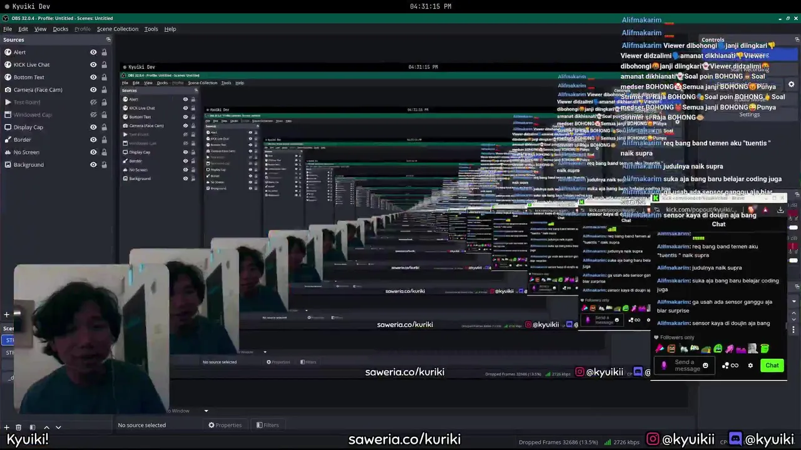Viewport: 801px width, 450px height.
Task: Click the text icon of Bottom Text source
Action: pos(8,77)
